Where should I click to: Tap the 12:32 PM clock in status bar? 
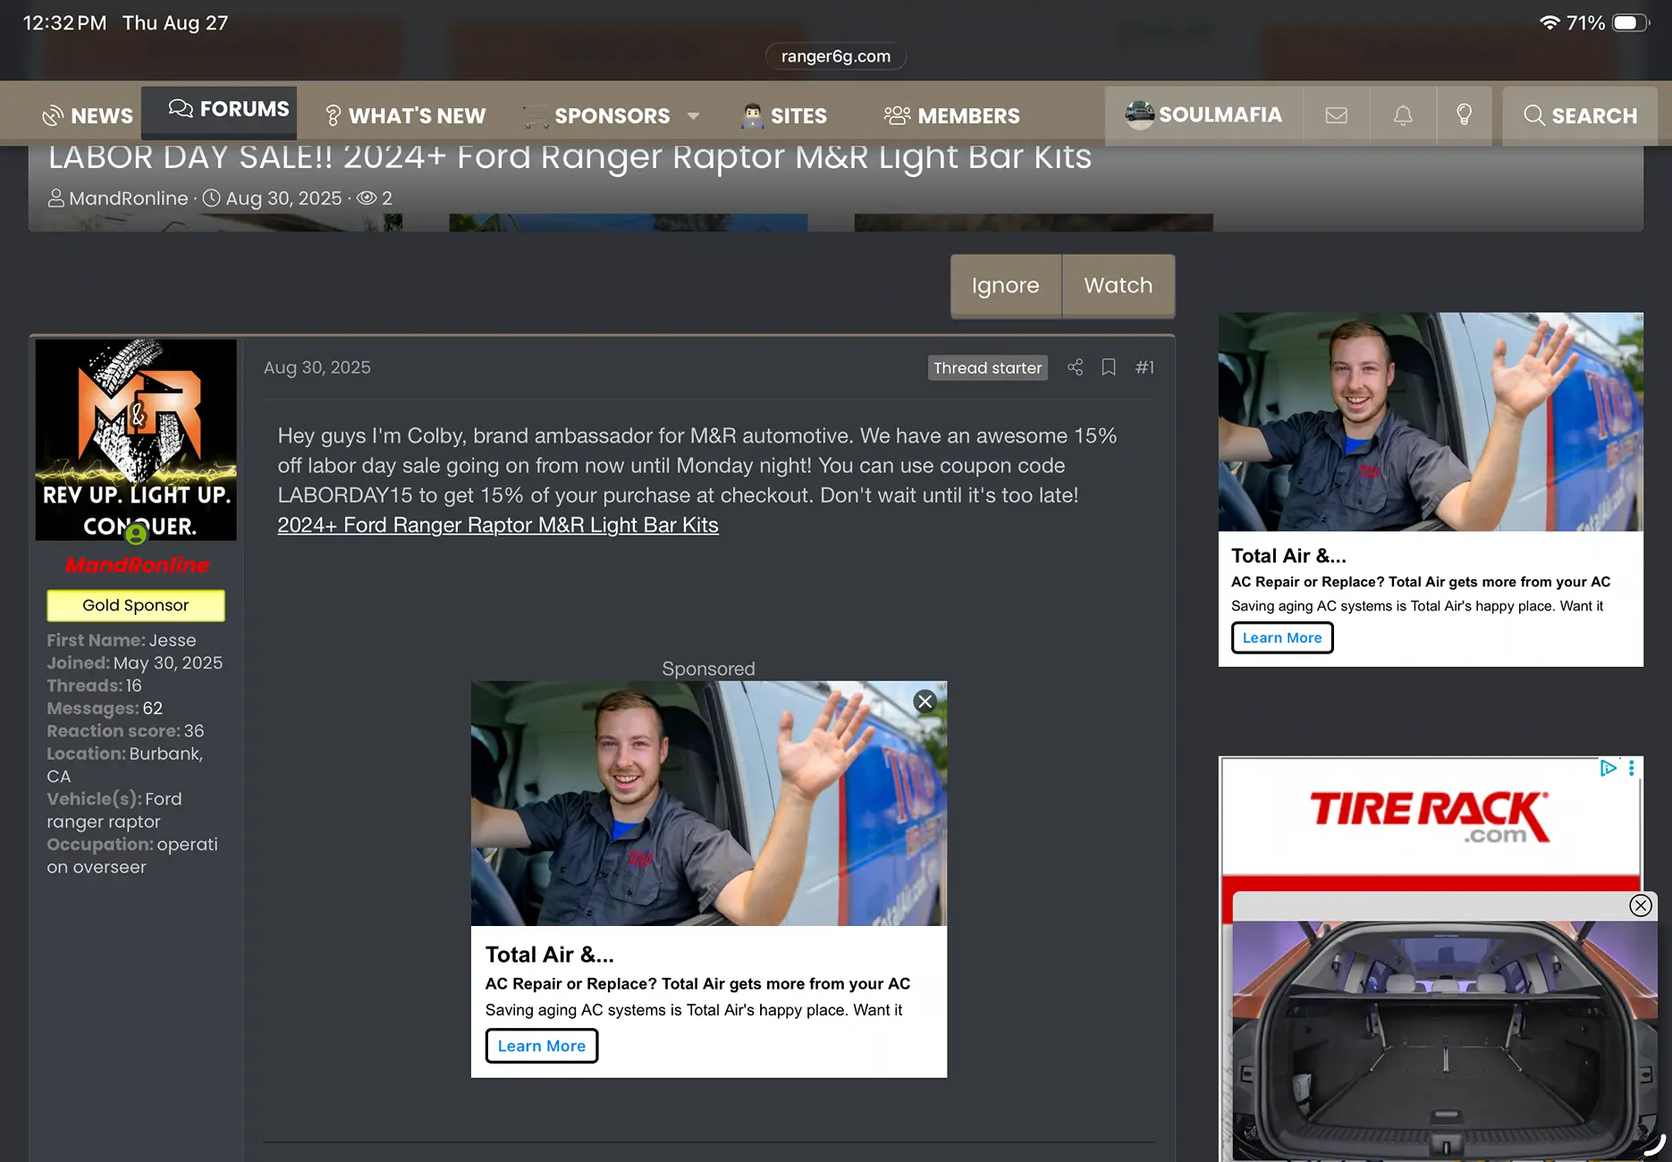tap(64, 23)
